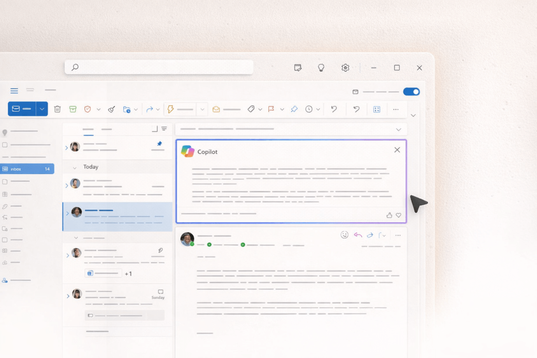Select the Inbox folder in sidebar
This screenshot has width=537, height=358.
[27, 169]
